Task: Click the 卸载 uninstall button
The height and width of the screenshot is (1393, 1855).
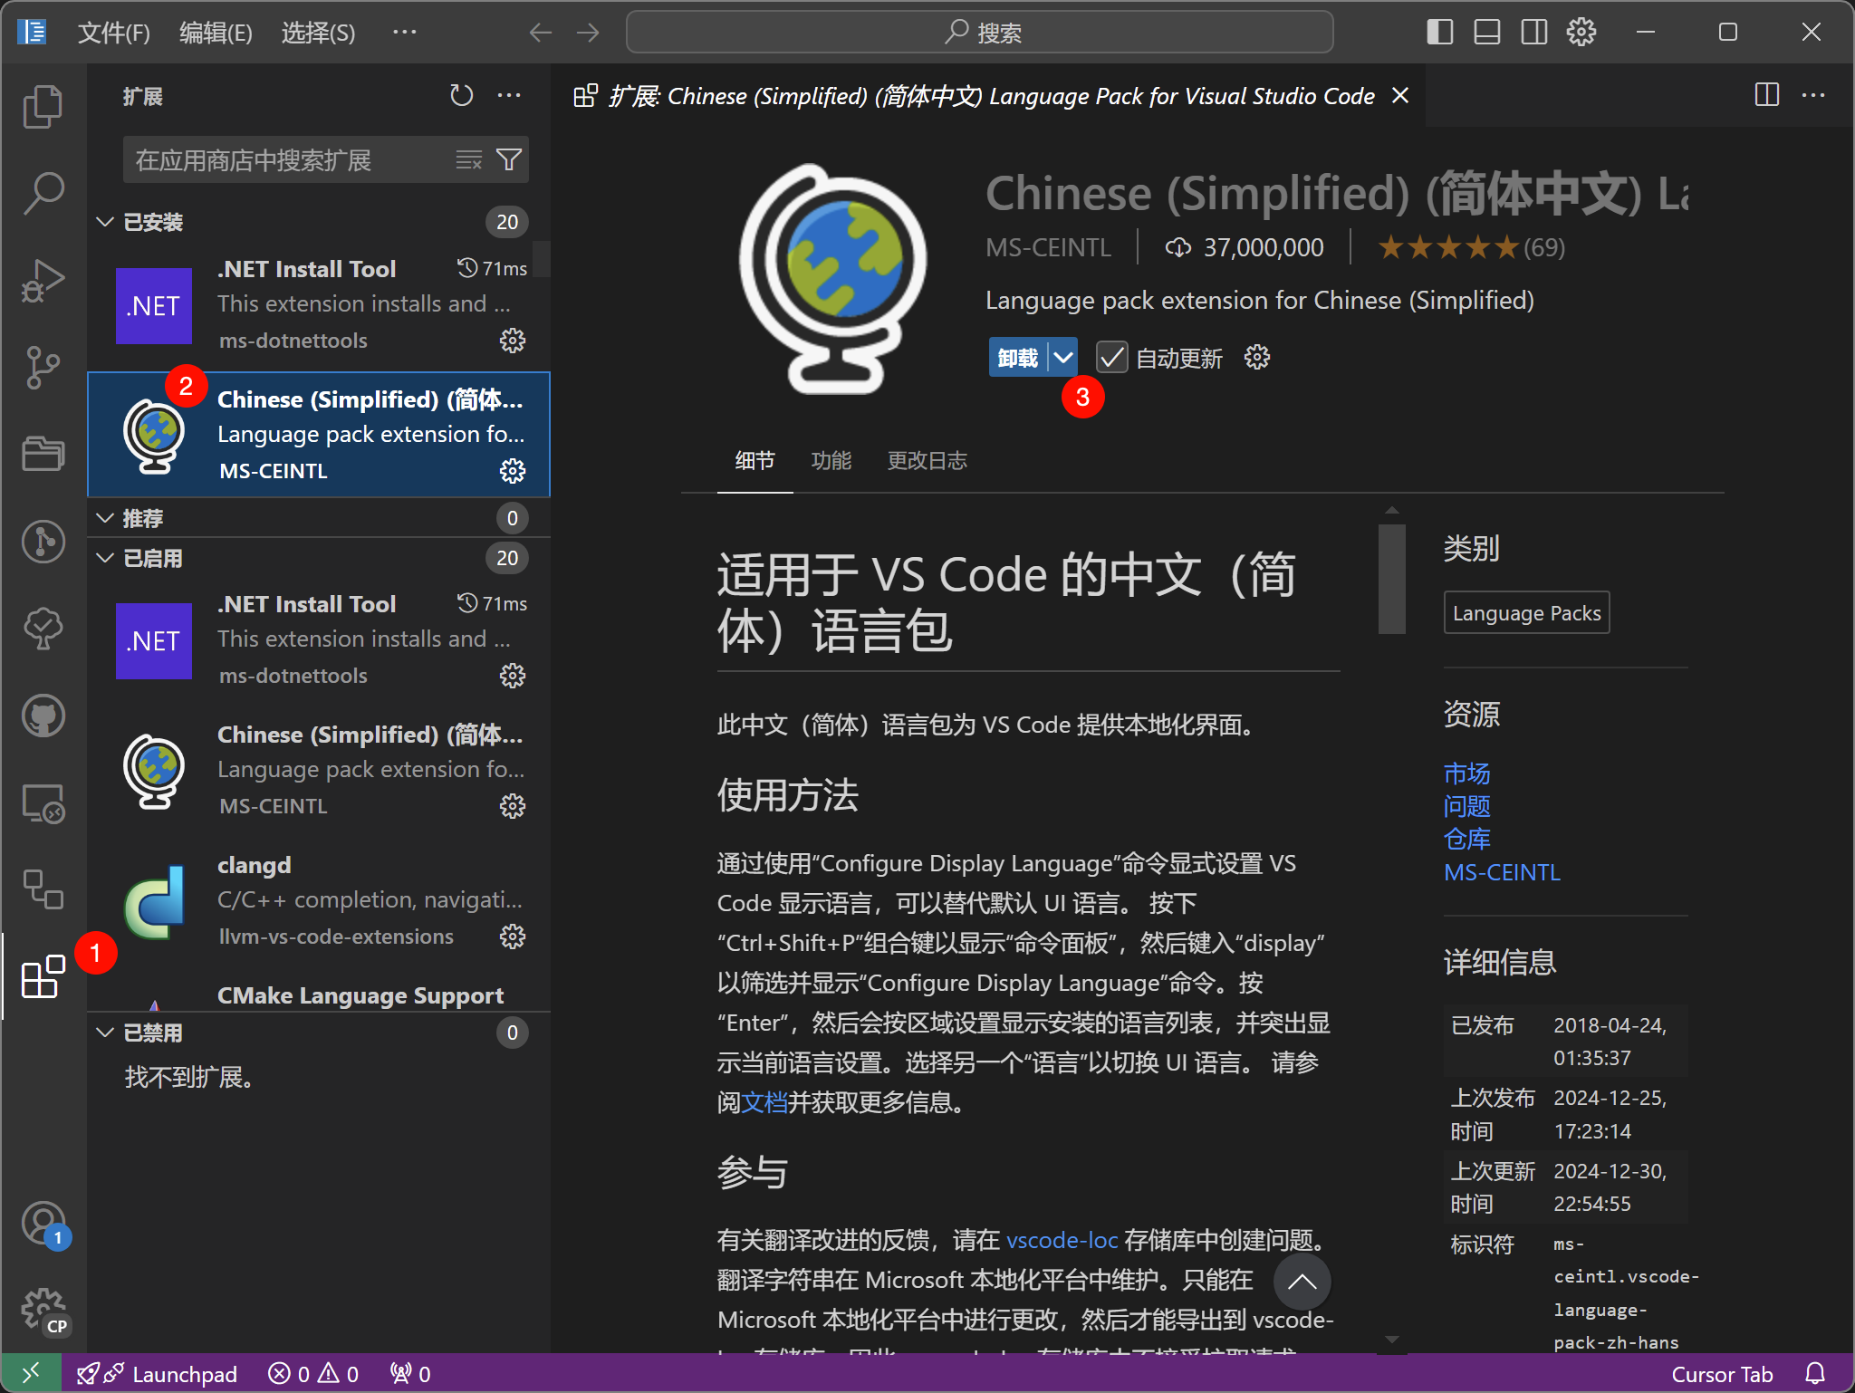Action: pos(1018,358)
